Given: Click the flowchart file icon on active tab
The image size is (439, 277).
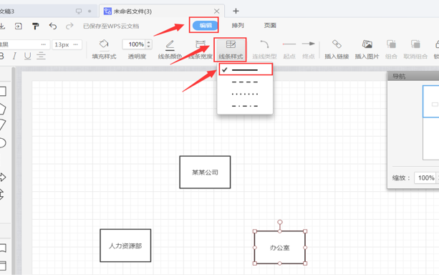Looking at the screenshot, I should coord(107,11).
